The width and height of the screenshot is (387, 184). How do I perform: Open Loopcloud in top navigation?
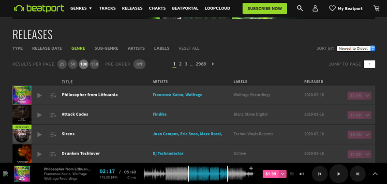click(x=217, y=8)
